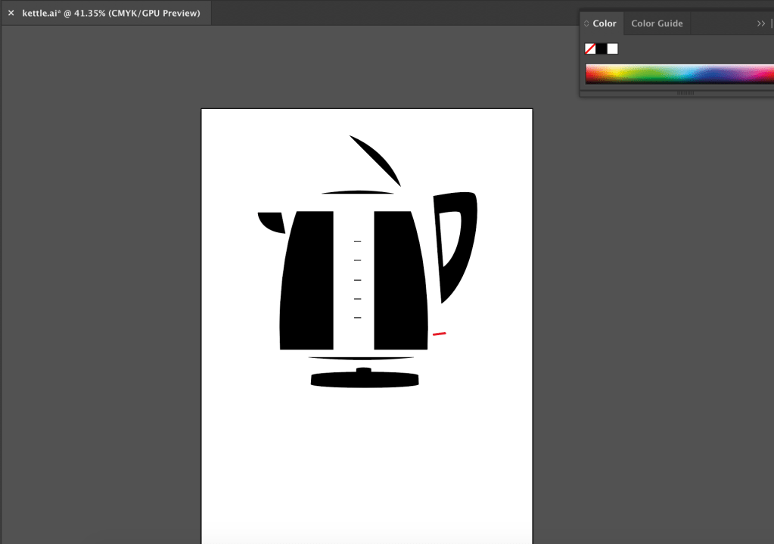Switch to the Color Guide tab
Screen dimensions: 774x544
657,23
